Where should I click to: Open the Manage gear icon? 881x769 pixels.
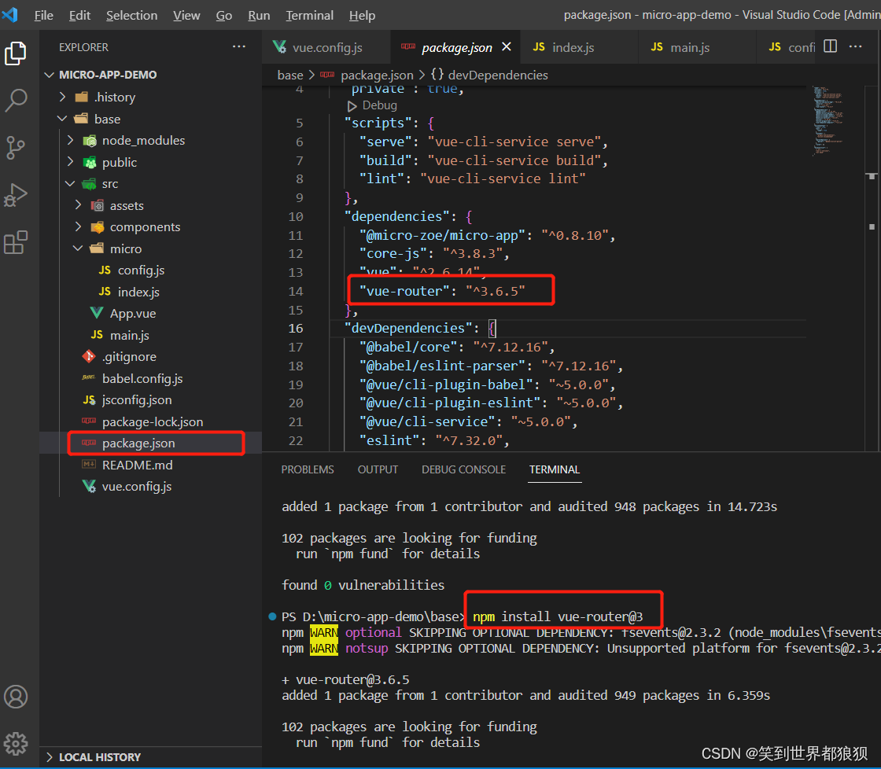point(16,744)
